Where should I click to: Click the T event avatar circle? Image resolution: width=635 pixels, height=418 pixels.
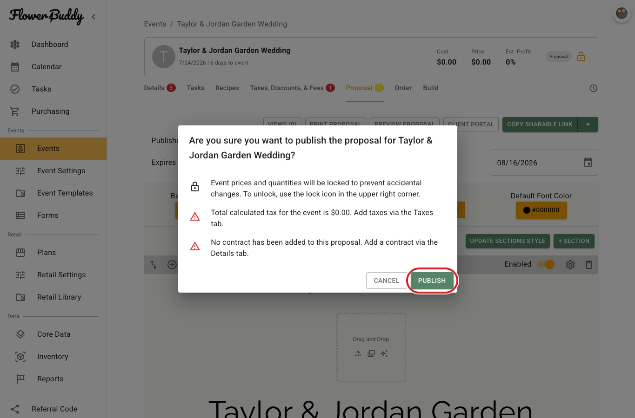(164, 57)
